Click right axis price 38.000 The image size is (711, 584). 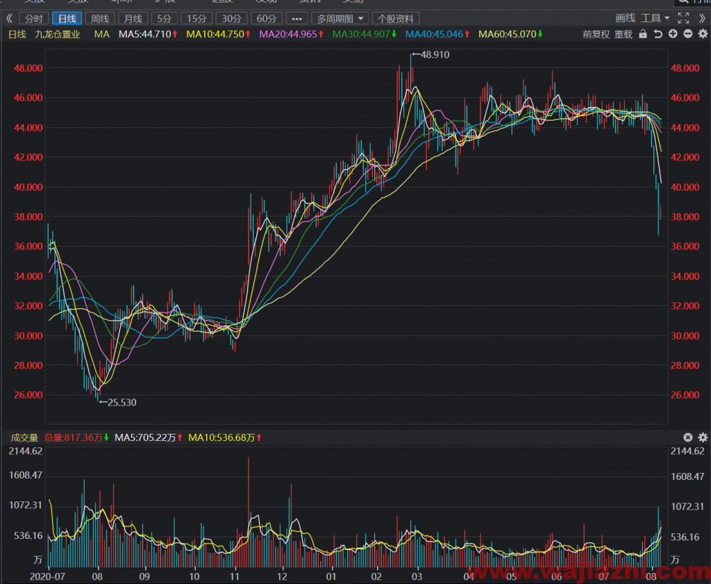coord(685,217)
